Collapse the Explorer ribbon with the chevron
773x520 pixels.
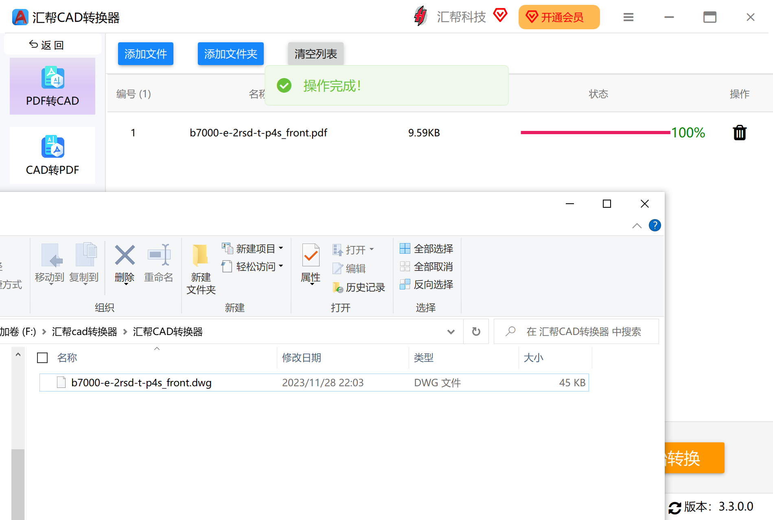[x=637, y=226]
